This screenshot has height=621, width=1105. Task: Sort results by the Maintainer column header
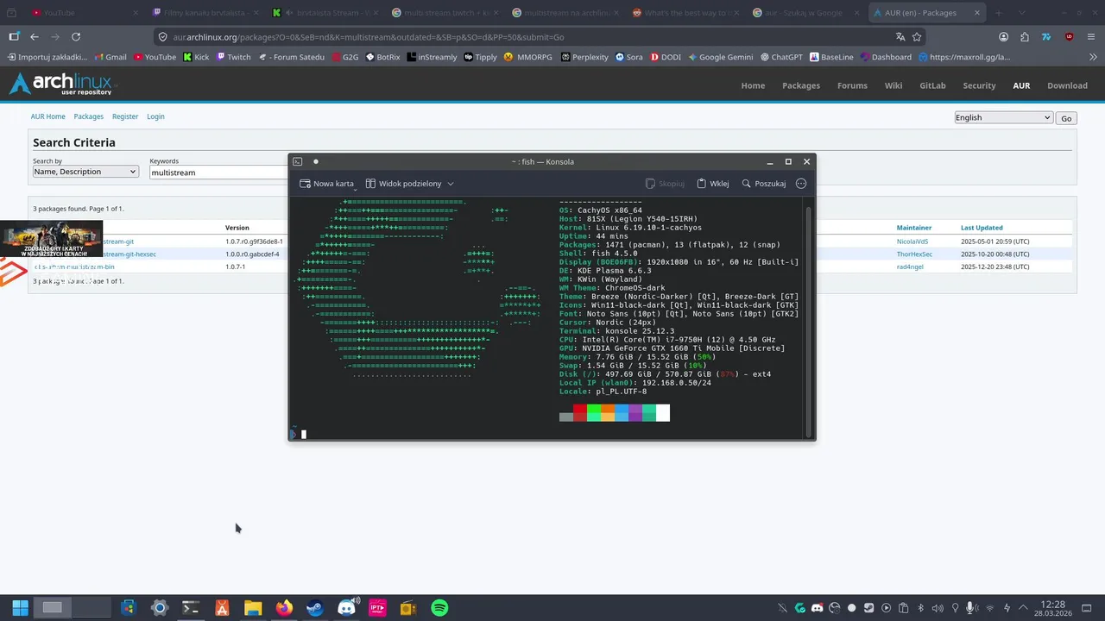pyautogui.click(x=915, y=228)
